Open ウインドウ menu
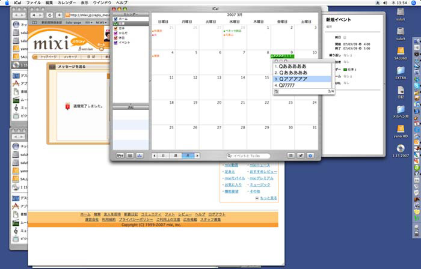The width and height of the screenshot is (421, 269). 102,2
